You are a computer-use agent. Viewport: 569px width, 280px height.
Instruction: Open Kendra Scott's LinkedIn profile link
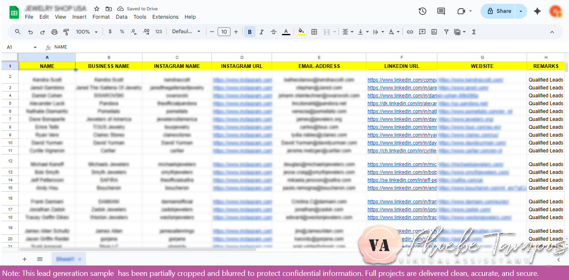[401, 79]
